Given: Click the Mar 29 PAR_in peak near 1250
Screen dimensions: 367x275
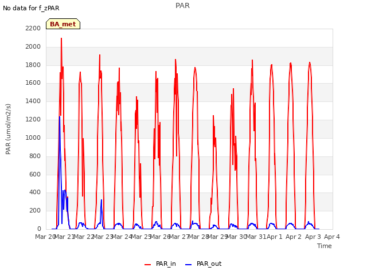Looking at the screenshot, I should (x=213, y=116).
